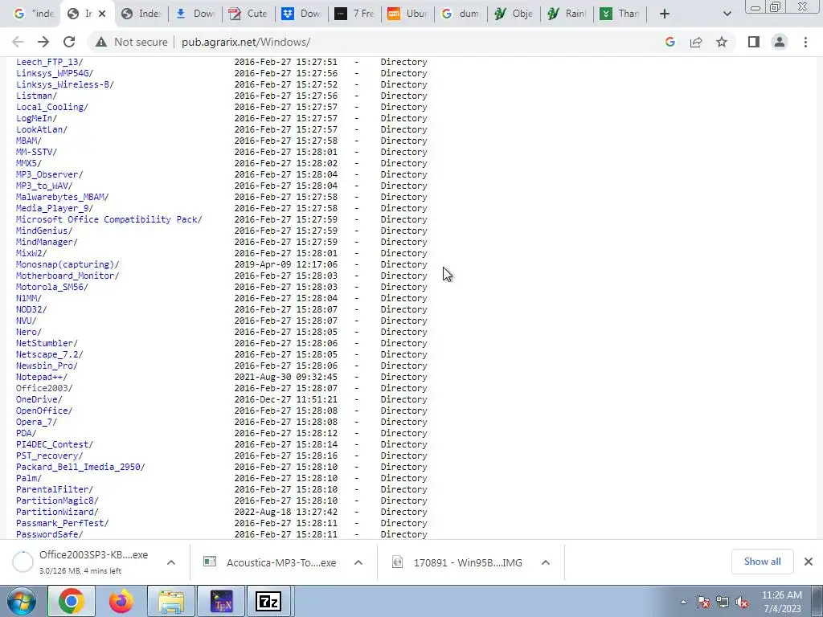Open the MP3_to_WAV/ directory
Screen dimensions: 823x617
click(x=44, y=186)
